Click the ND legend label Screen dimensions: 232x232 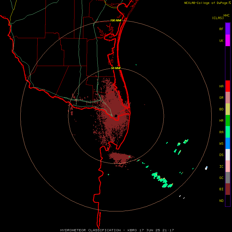click(221, 201)
